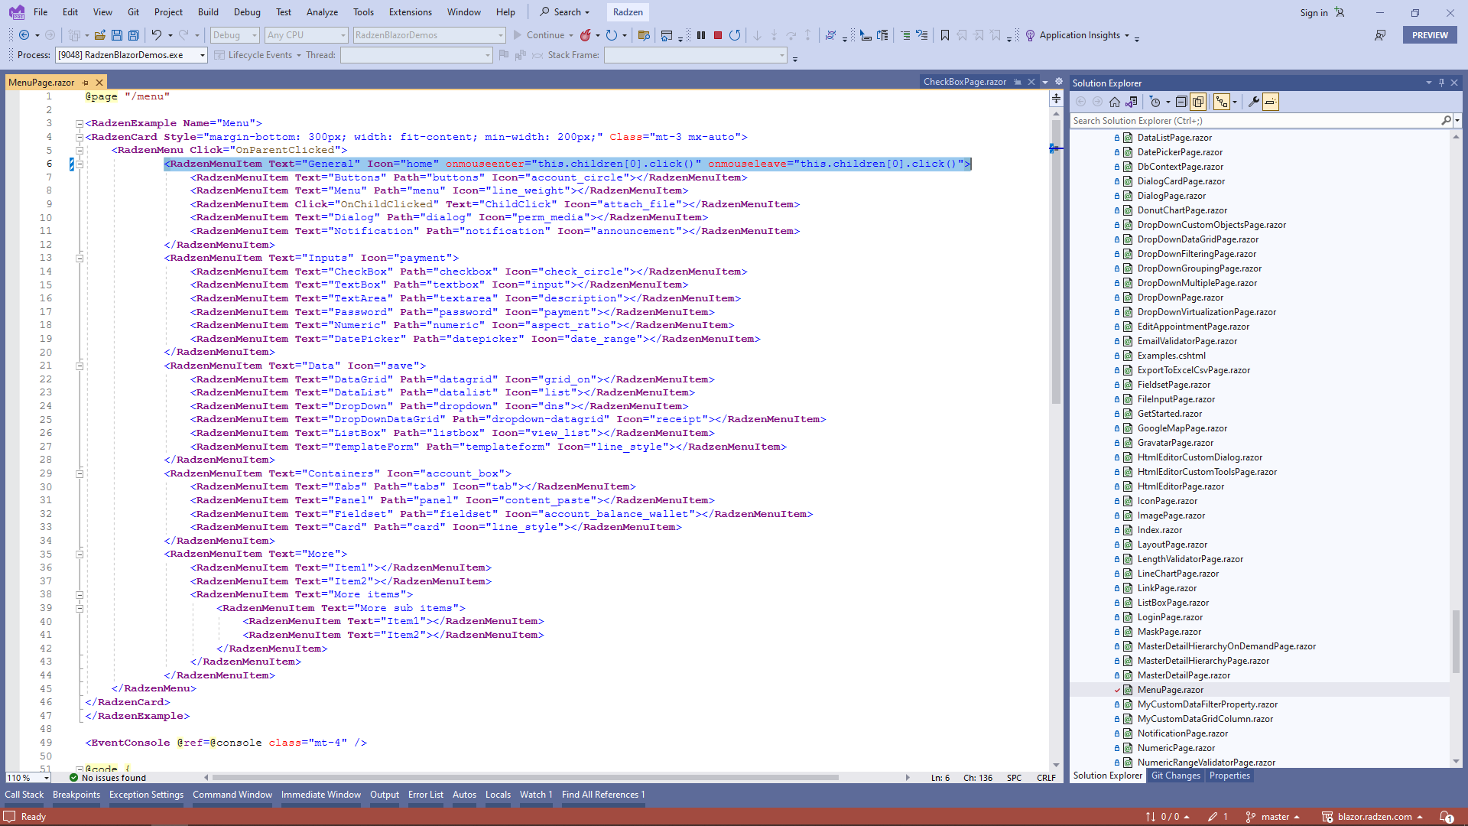Open the Application Insights lightbulb icon
1468x826 pixels.
pos(1031,35)
